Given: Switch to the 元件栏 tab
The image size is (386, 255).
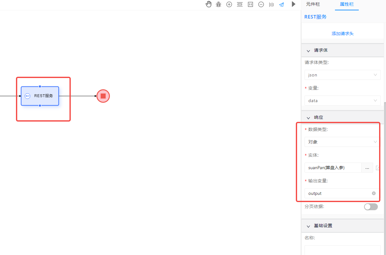Looking at the screenshot, I should [x=313, y=4].
